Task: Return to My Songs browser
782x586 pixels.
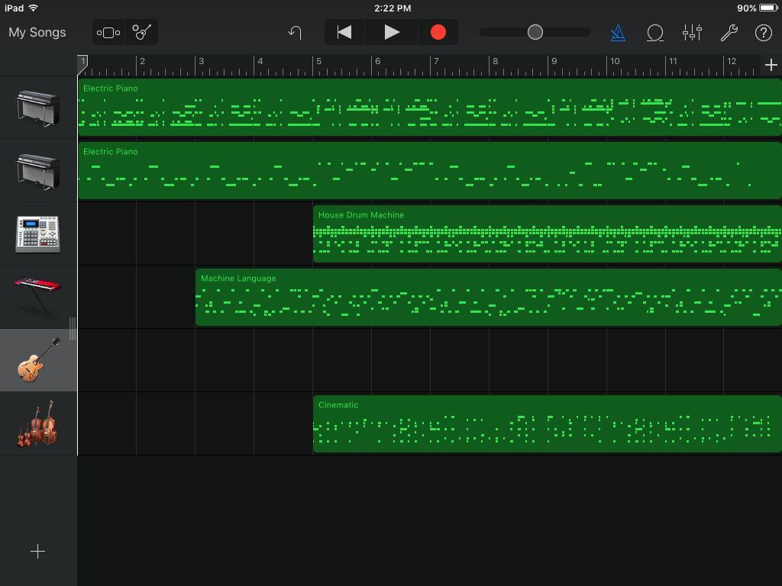Action: [x=37, y=33]
